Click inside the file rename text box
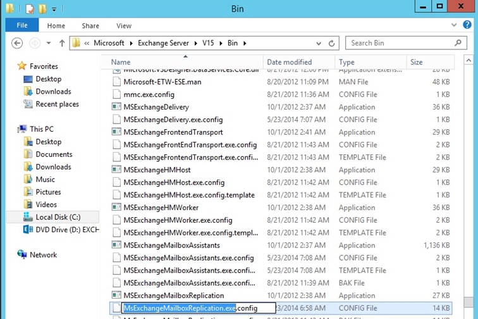This screenshot has width=478, height=319. coord(199,308)
